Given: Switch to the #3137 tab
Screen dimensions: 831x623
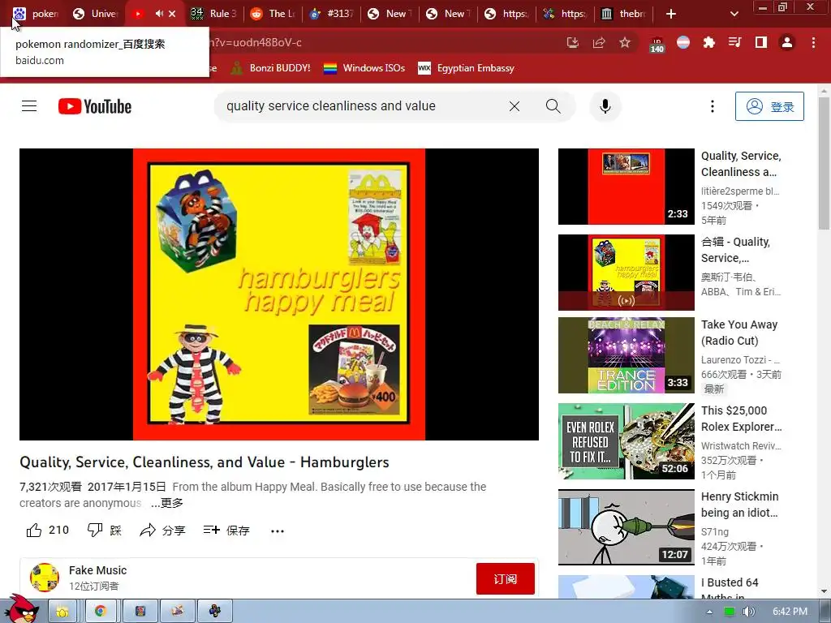Looking at the screenshot, I should coord(331,14).
